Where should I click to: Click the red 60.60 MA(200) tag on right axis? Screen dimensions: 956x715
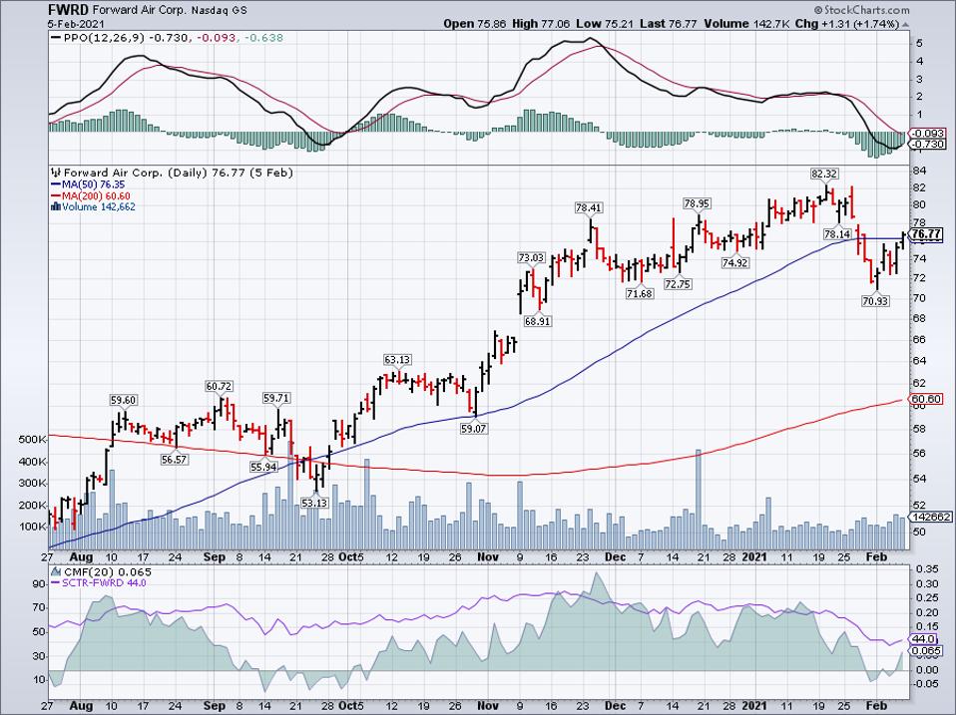[x=926, y=399]
